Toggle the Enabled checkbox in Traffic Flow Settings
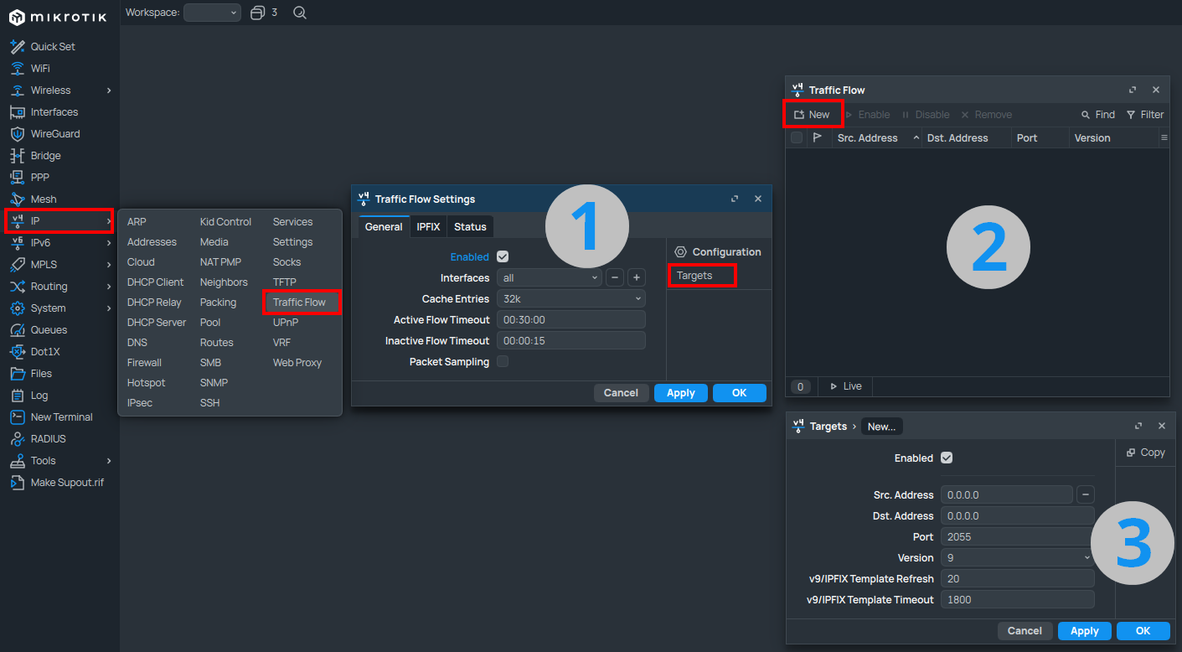Image resolution: width=1182 pixels, height=652 pixels. (503, 257)
